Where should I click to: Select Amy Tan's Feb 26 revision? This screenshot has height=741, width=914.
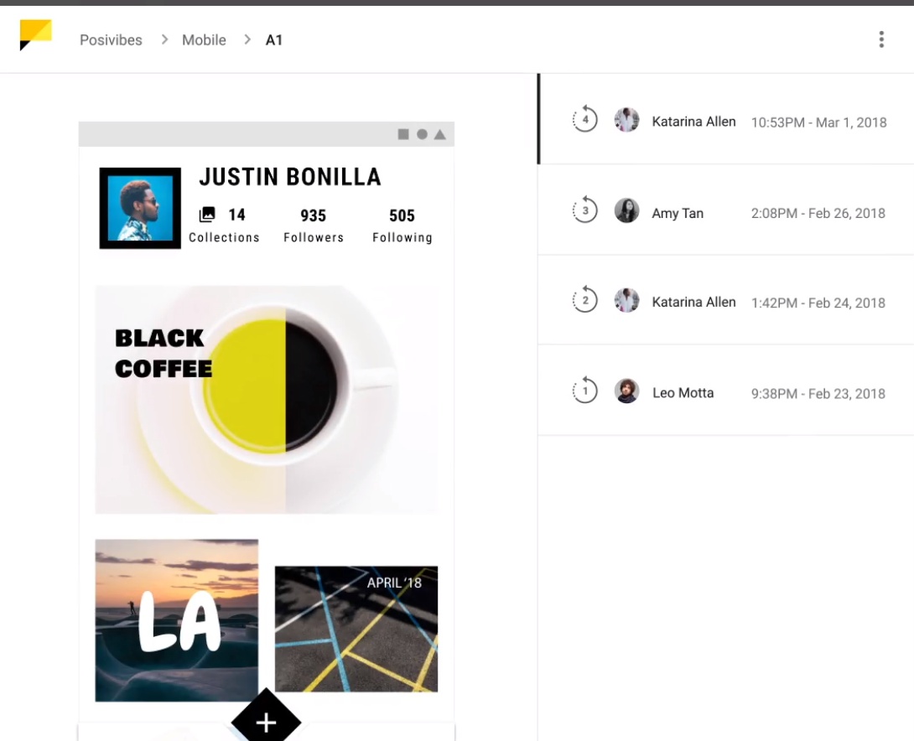coord(726,211)
